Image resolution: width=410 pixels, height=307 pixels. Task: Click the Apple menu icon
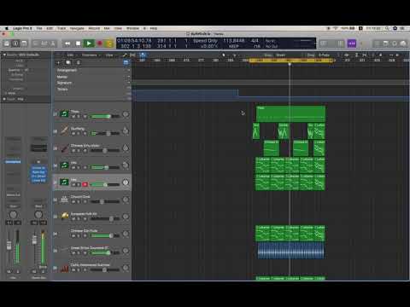tap(6, 28)
